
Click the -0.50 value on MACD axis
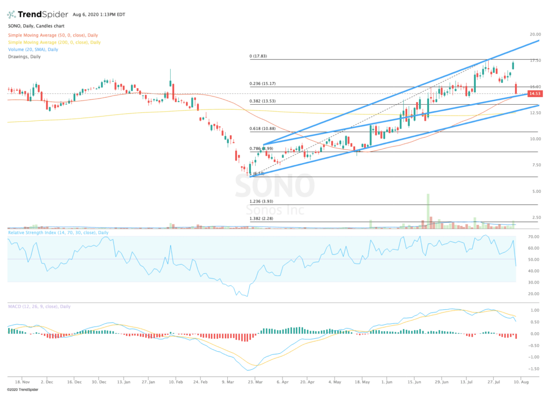click(534, 346)
